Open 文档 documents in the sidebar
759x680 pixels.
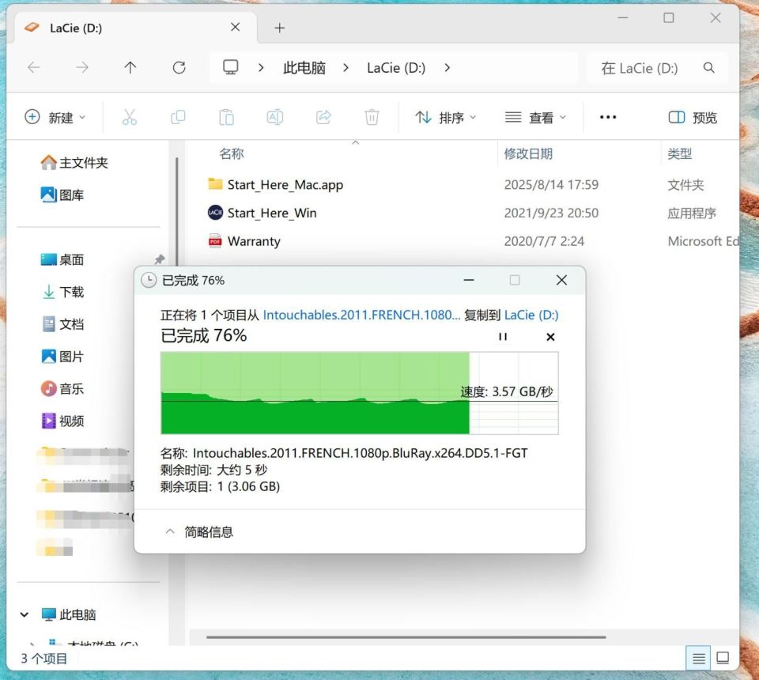[62, 324]
